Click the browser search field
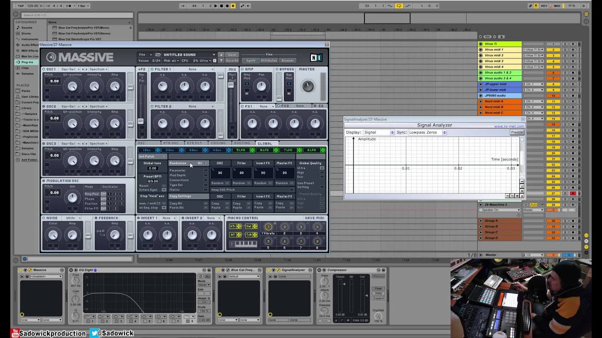602x338 pixels. (78, 15)
